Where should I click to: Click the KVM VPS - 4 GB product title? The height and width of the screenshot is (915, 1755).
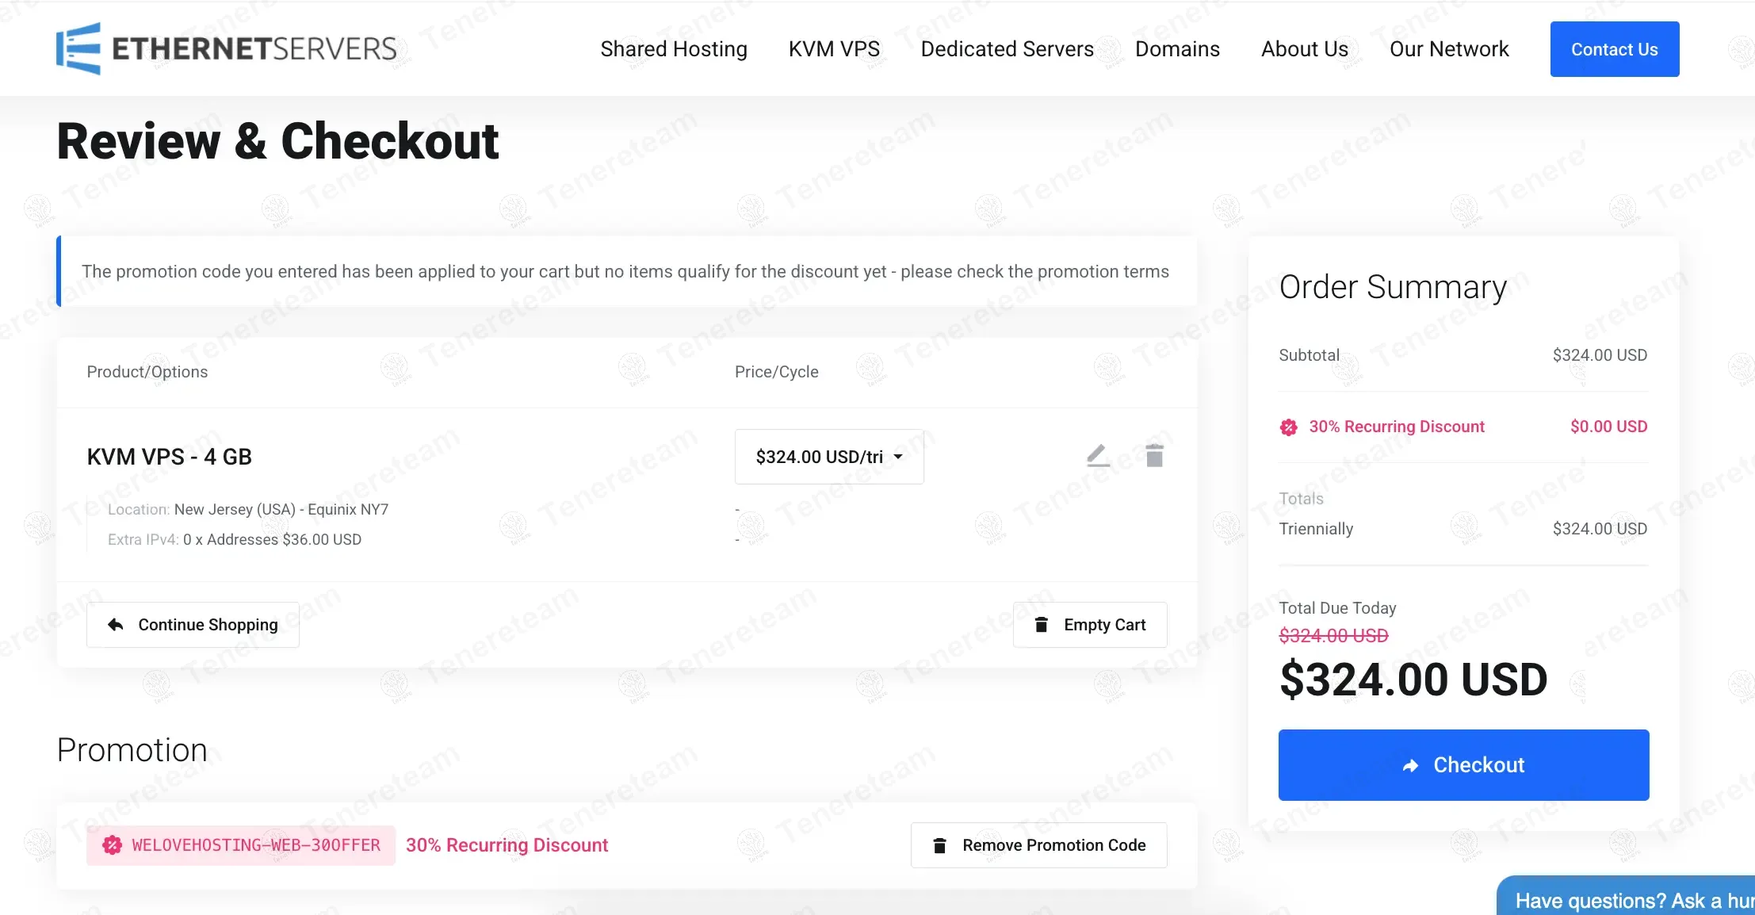pyautogui.click(x=170, y=457)
